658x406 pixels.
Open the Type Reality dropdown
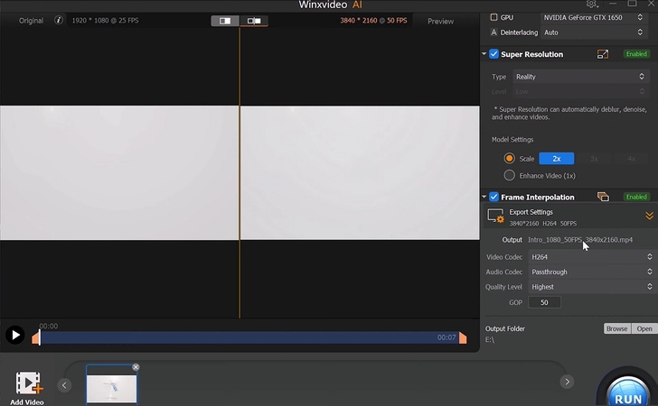pyautogui.click(x=580, y=77)
